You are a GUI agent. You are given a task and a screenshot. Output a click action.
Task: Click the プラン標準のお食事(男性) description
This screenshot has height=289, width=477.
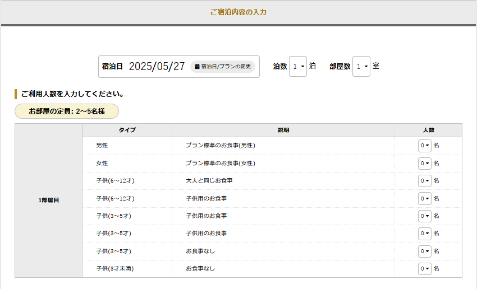tap(221, 146)
